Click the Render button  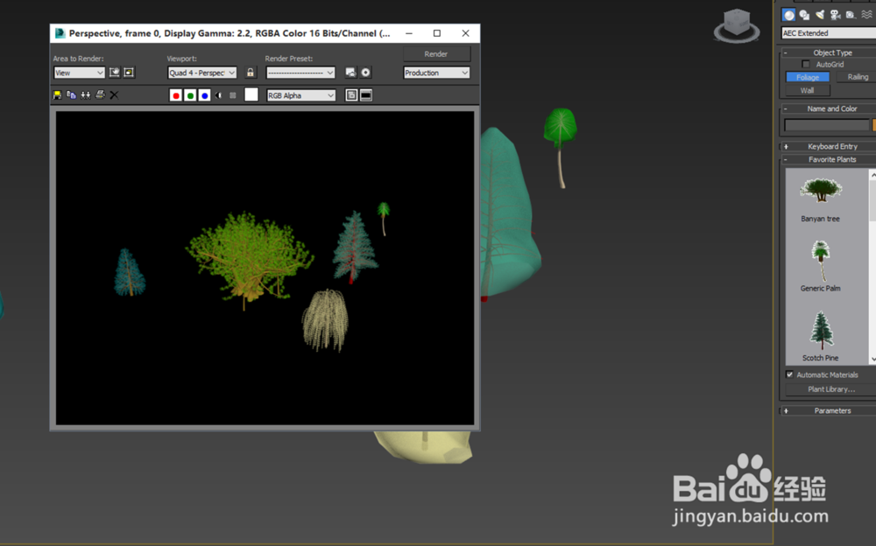tap(436, 54)
